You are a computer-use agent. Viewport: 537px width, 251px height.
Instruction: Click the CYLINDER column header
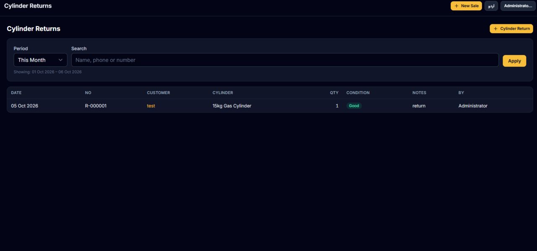[223, 93]
